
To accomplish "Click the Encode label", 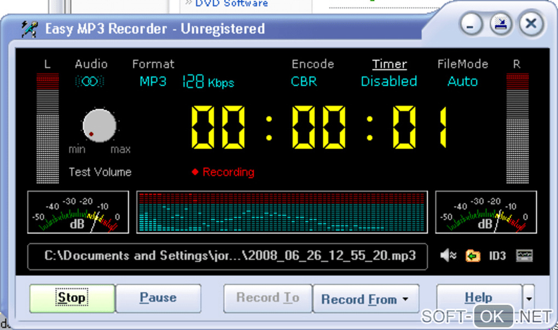I will [x=313, y=64].
